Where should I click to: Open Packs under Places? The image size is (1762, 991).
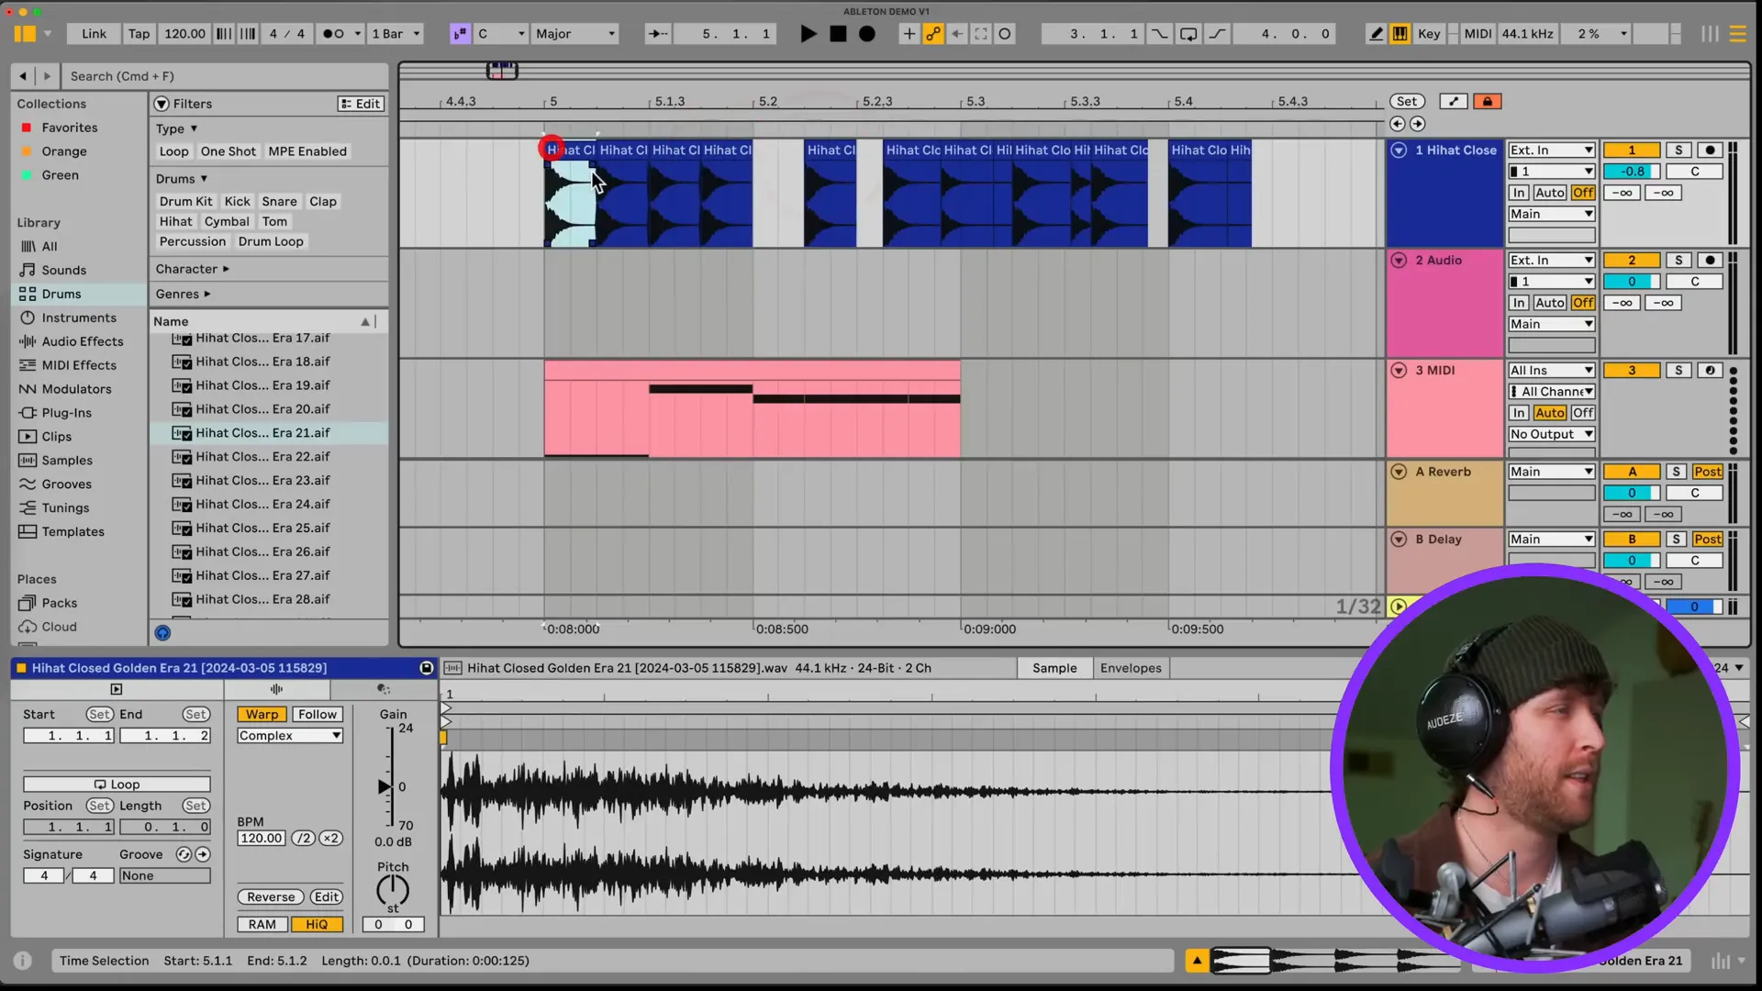(59, 603)
